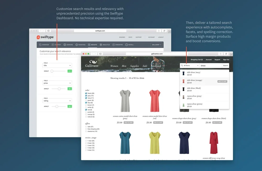Click the rating impact slider handle
262x171 pixels.
(x=57, y=106)
